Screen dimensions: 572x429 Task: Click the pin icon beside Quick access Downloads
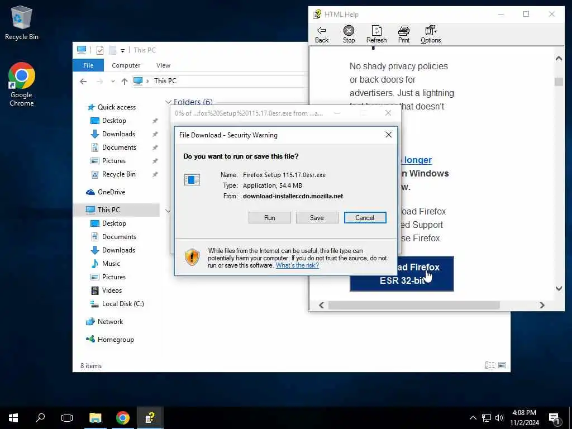(x=155, y=134)
